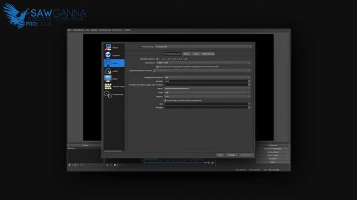Toggle the rescale output checkbox

click(x=154, y=71)
